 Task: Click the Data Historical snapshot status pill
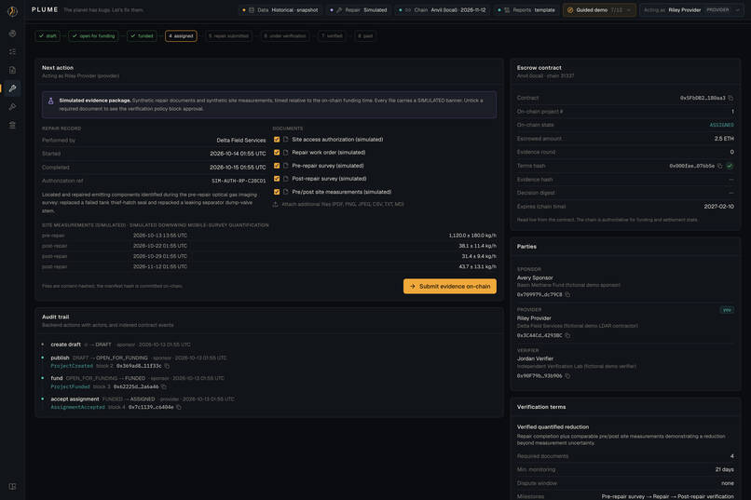280,10
